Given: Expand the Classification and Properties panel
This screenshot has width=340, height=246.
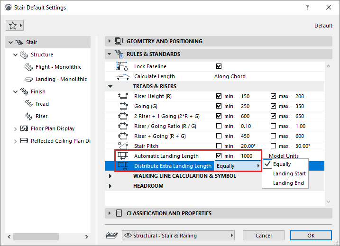Looking at the screenshot, I should 110,213.
